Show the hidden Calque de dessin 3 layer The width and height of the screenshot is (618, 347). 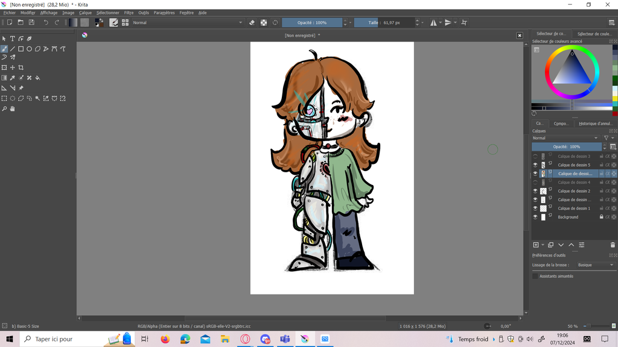pyautogui.click(x=535, y=156)
